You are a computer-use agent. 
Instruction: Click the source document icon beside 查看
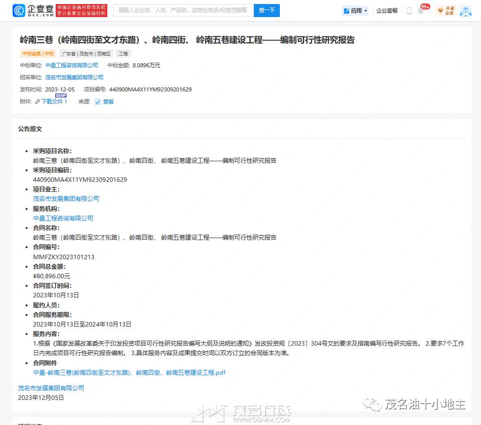97,101
